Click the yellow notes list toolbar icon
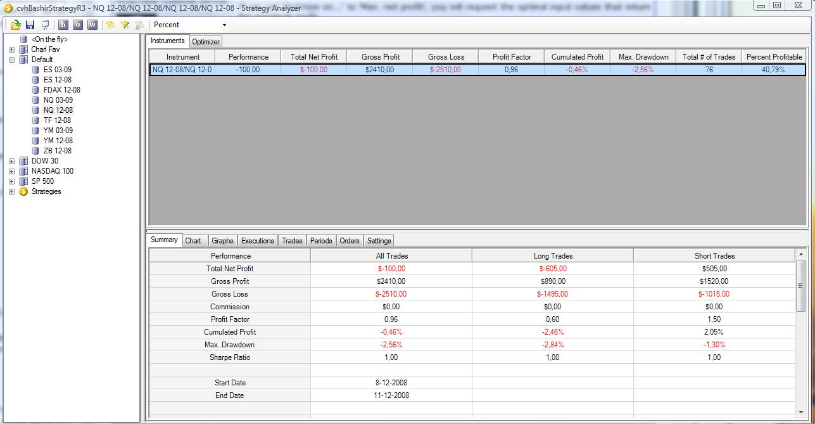Screen dimensions: 815x424 coord(110,25)
